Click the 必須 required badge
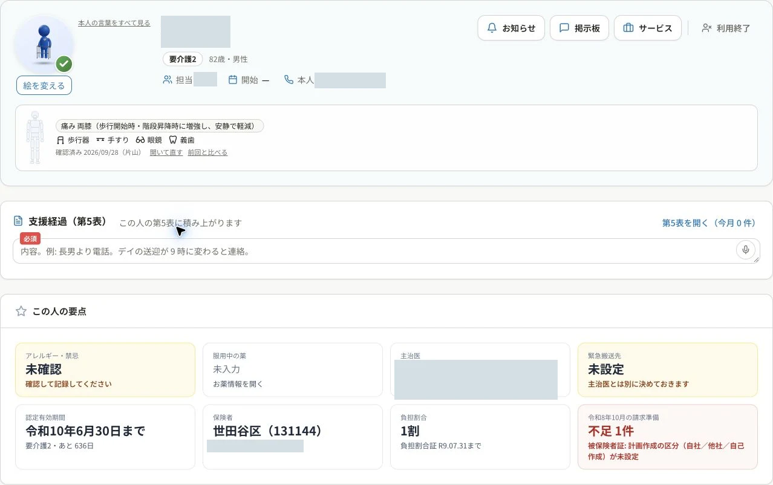Viewport: 773px width, 485px height. [30, 239]
